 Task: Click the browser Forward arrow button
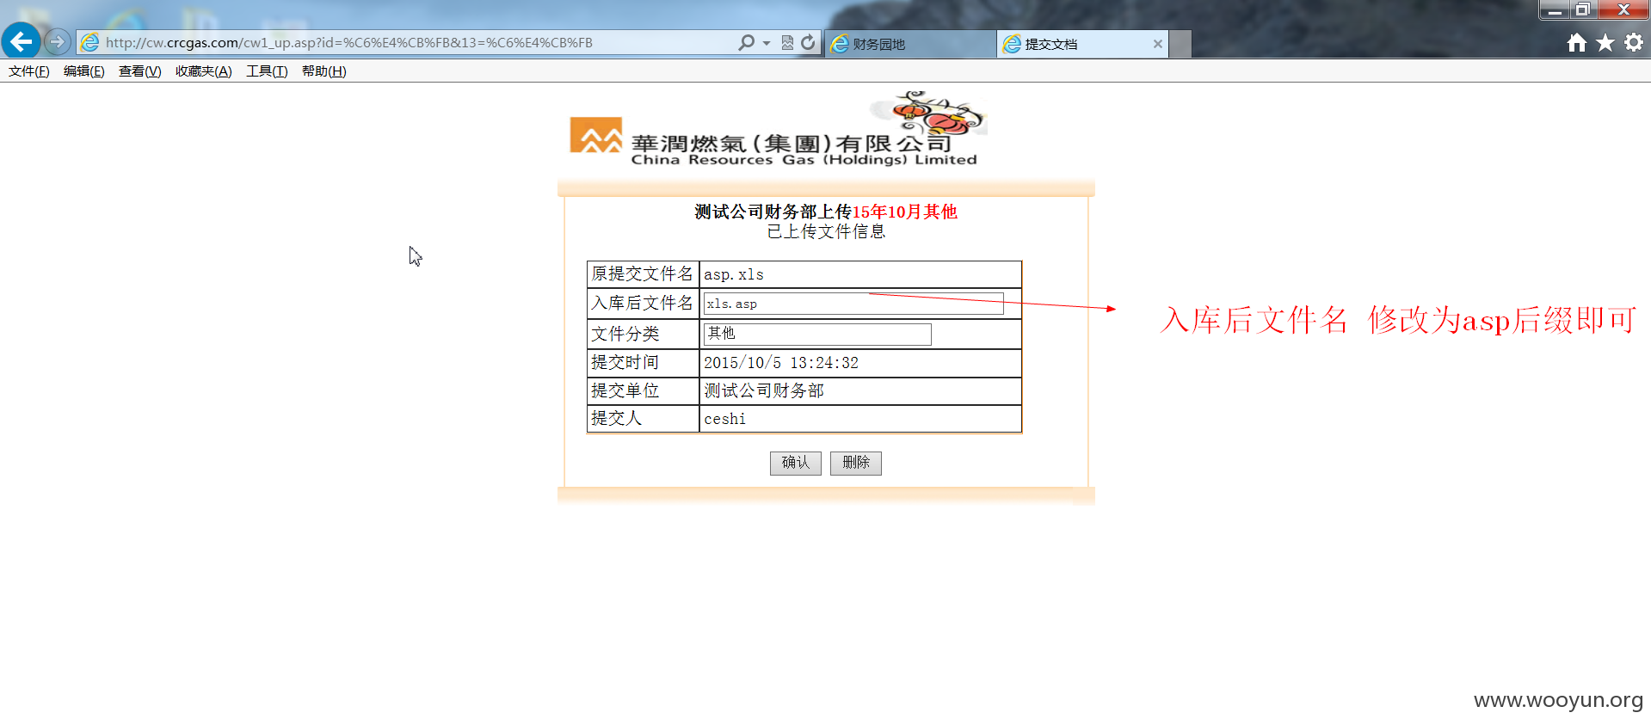pyautogui.click(x=58, y=41)
